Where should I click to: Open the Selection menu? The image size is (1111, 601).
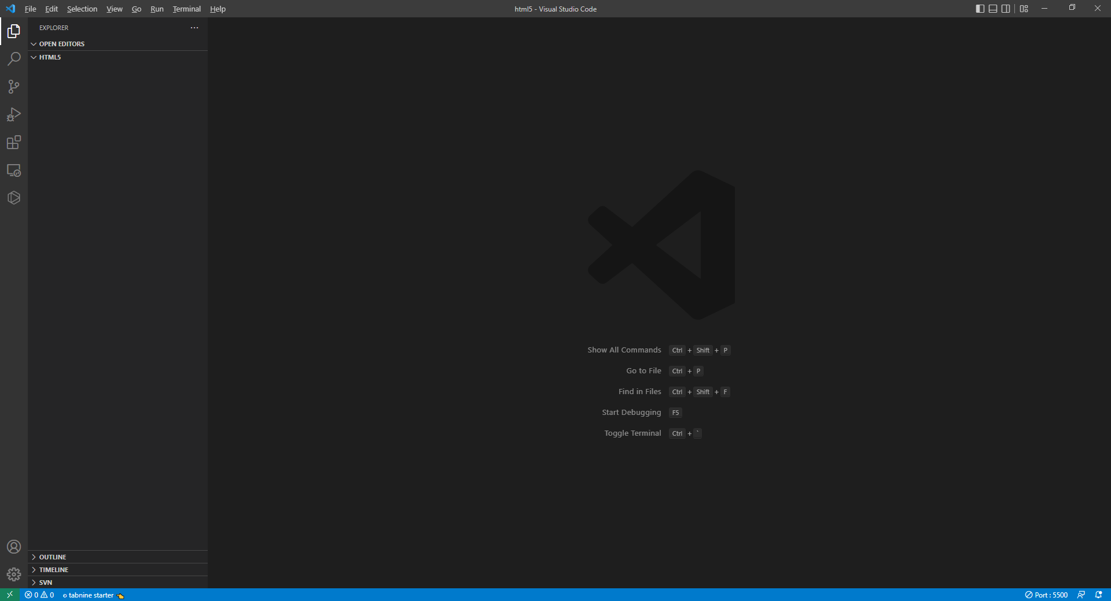tap(82, 9)
